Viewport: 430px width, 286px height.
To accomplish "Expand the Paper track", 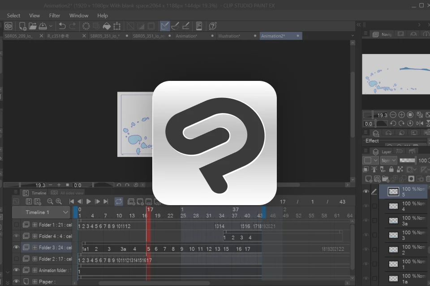I will click(35, 282).
